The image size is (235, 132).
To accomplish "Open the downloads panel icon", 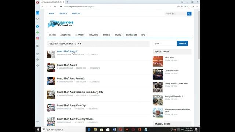I will pyautogui.click(x=193, y=7).
